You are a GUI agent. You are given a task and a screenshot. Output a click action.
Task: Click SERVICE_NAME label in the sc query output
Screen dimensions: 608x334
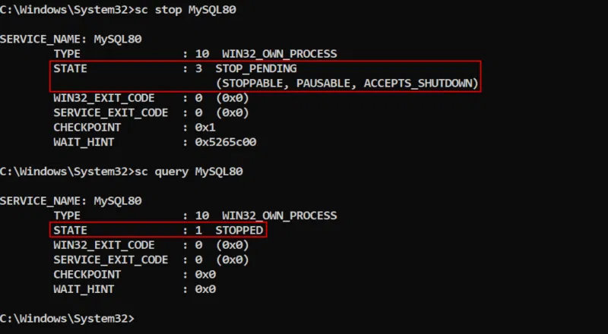click(x=43, y=201)
